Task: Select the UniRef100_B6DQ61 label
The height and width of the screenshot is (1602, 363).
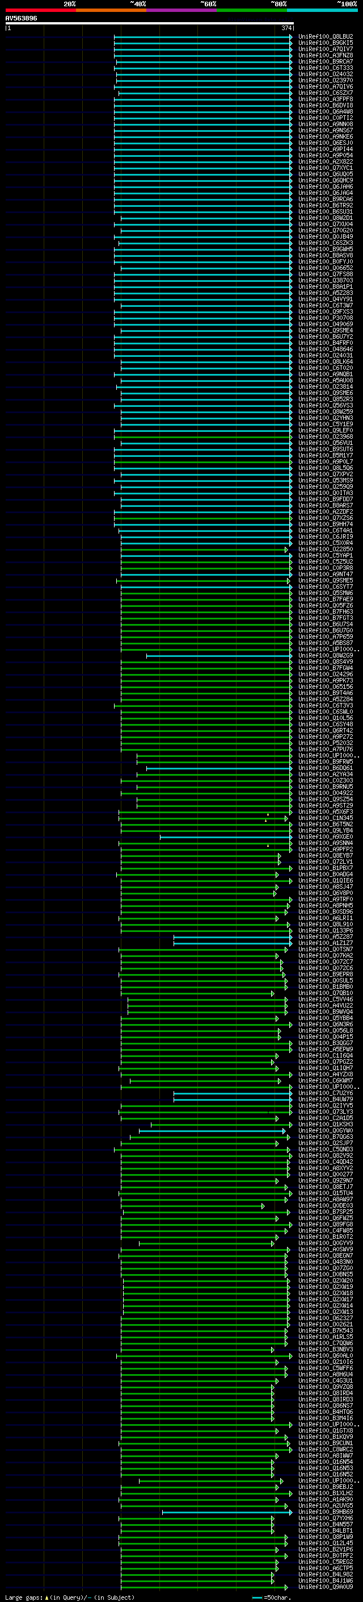Action: tap(325, 768)
